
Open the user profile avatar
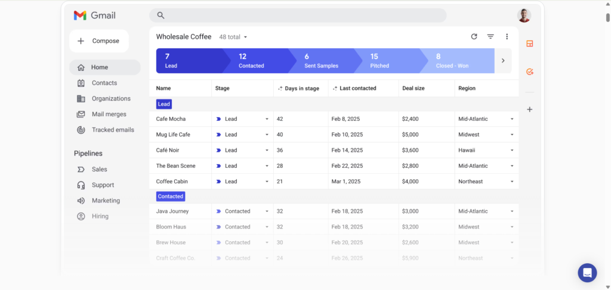pos(524,15)
